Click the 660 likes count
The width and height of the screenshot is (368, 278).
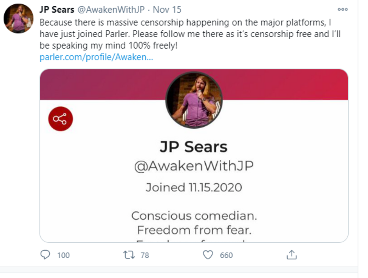pos(226,255)
